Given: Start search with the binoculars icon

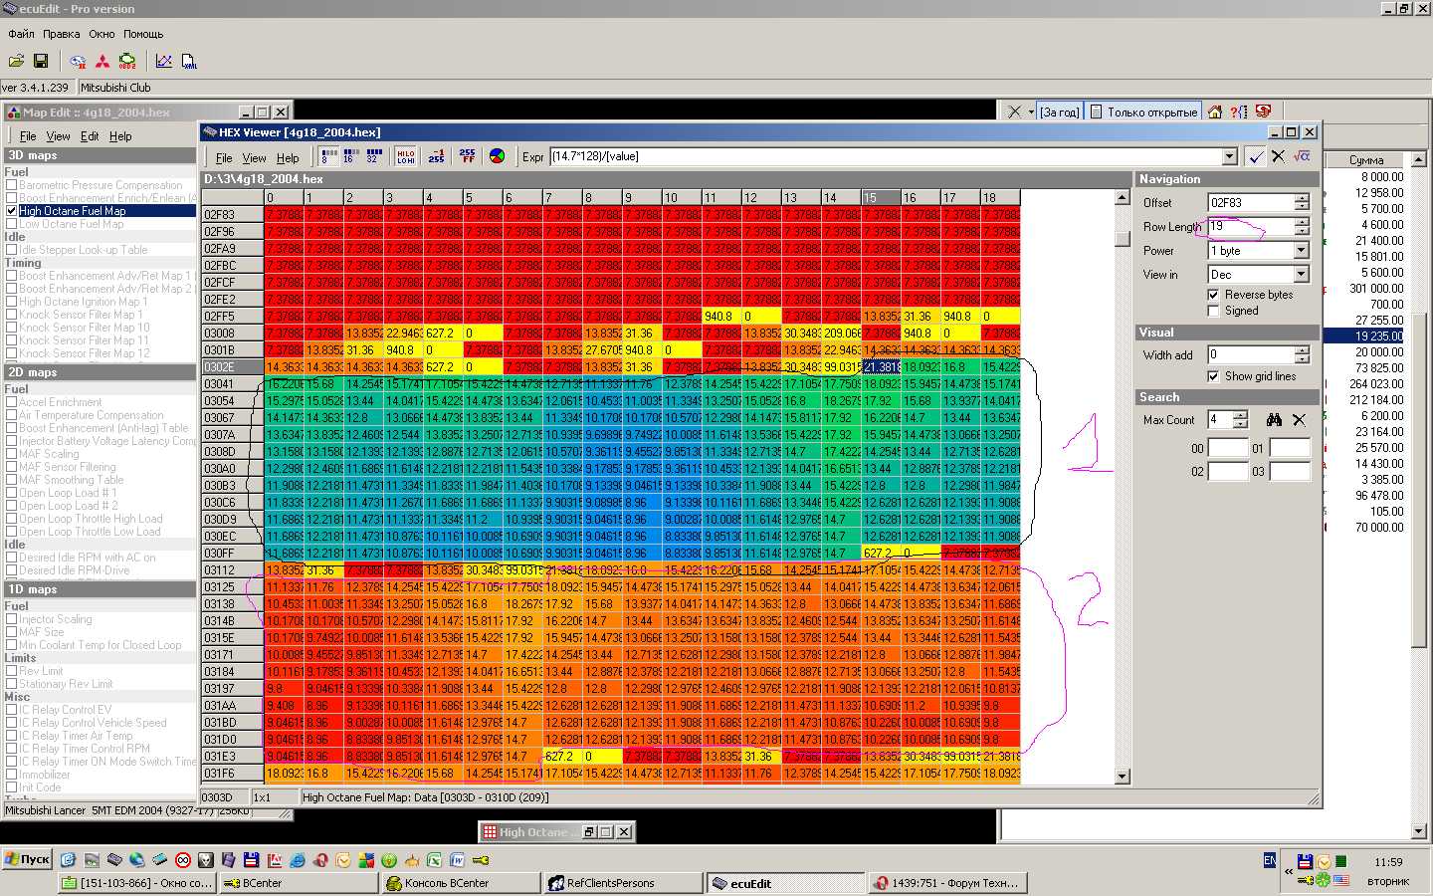Looking at the screenshot, I should pyautogui.click(x=1274, y=420).
